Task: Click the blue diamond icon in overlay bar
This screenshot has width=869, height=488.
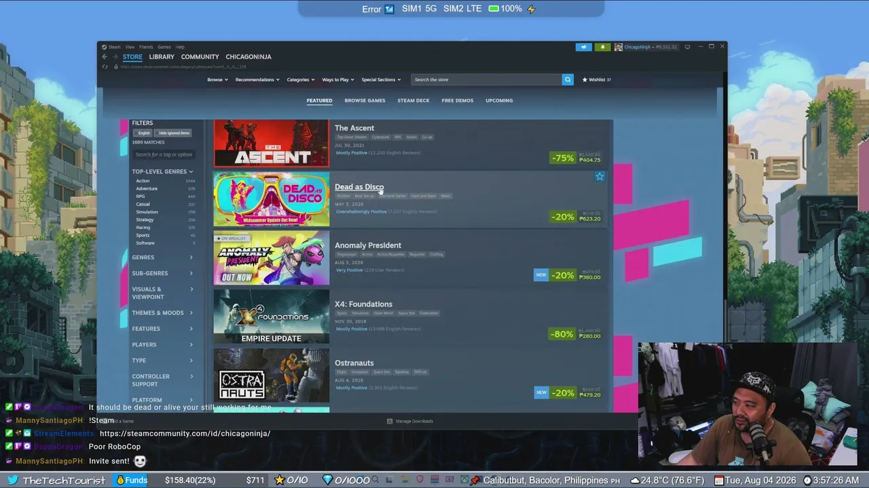Action: point(327,480)
